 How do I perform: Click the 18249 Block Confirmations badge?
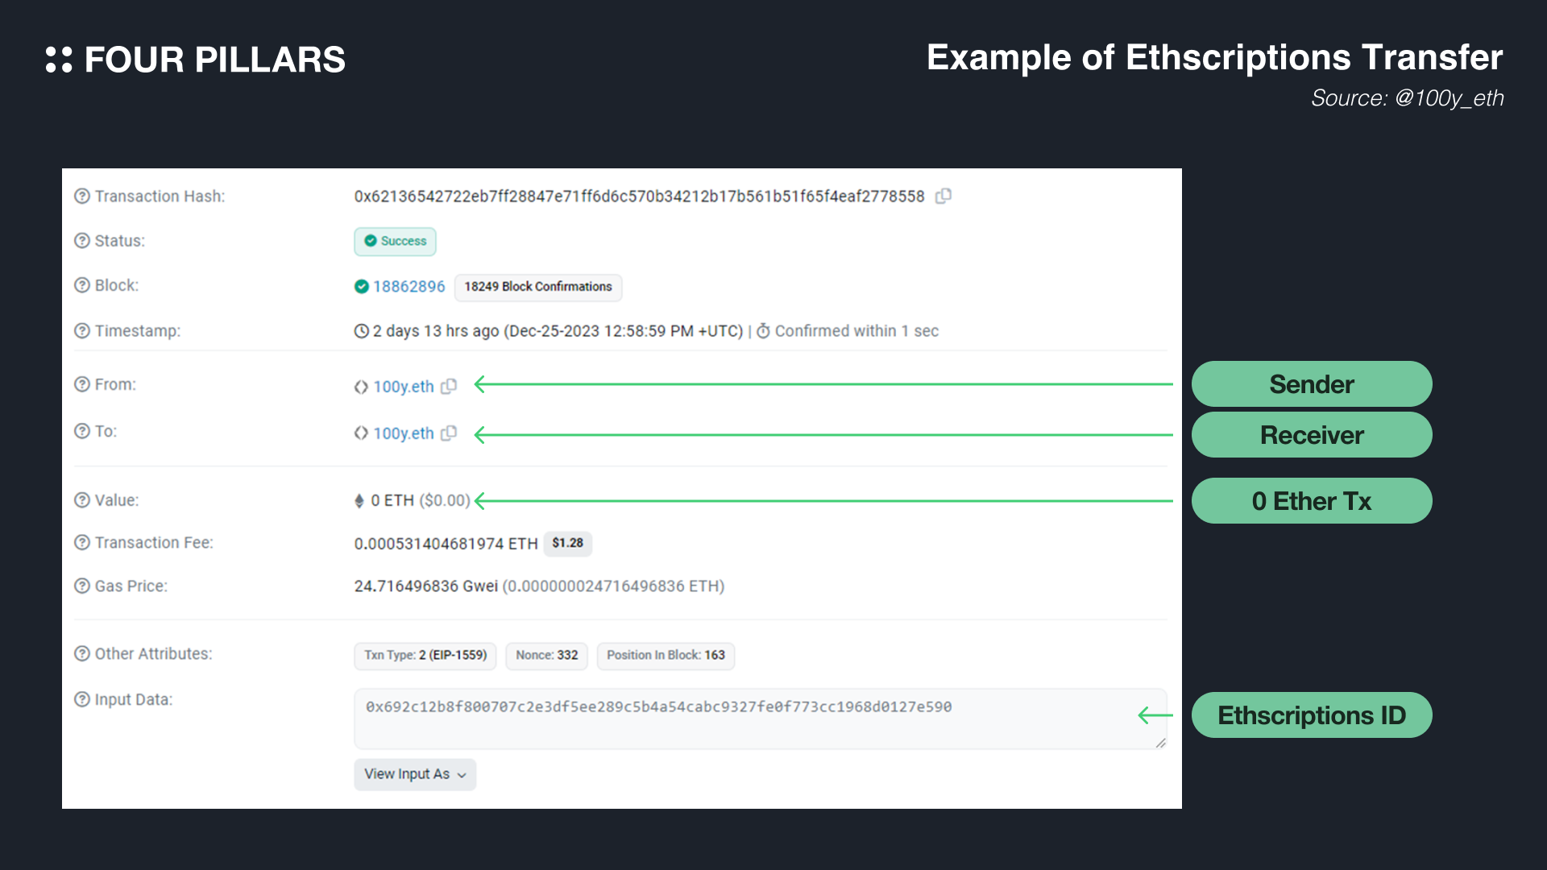coord(537,287)
